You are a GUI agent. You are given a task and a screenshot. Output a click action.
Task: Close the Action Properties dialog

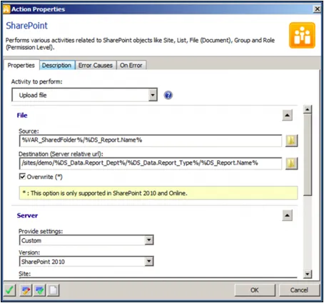tap(317, 9)
